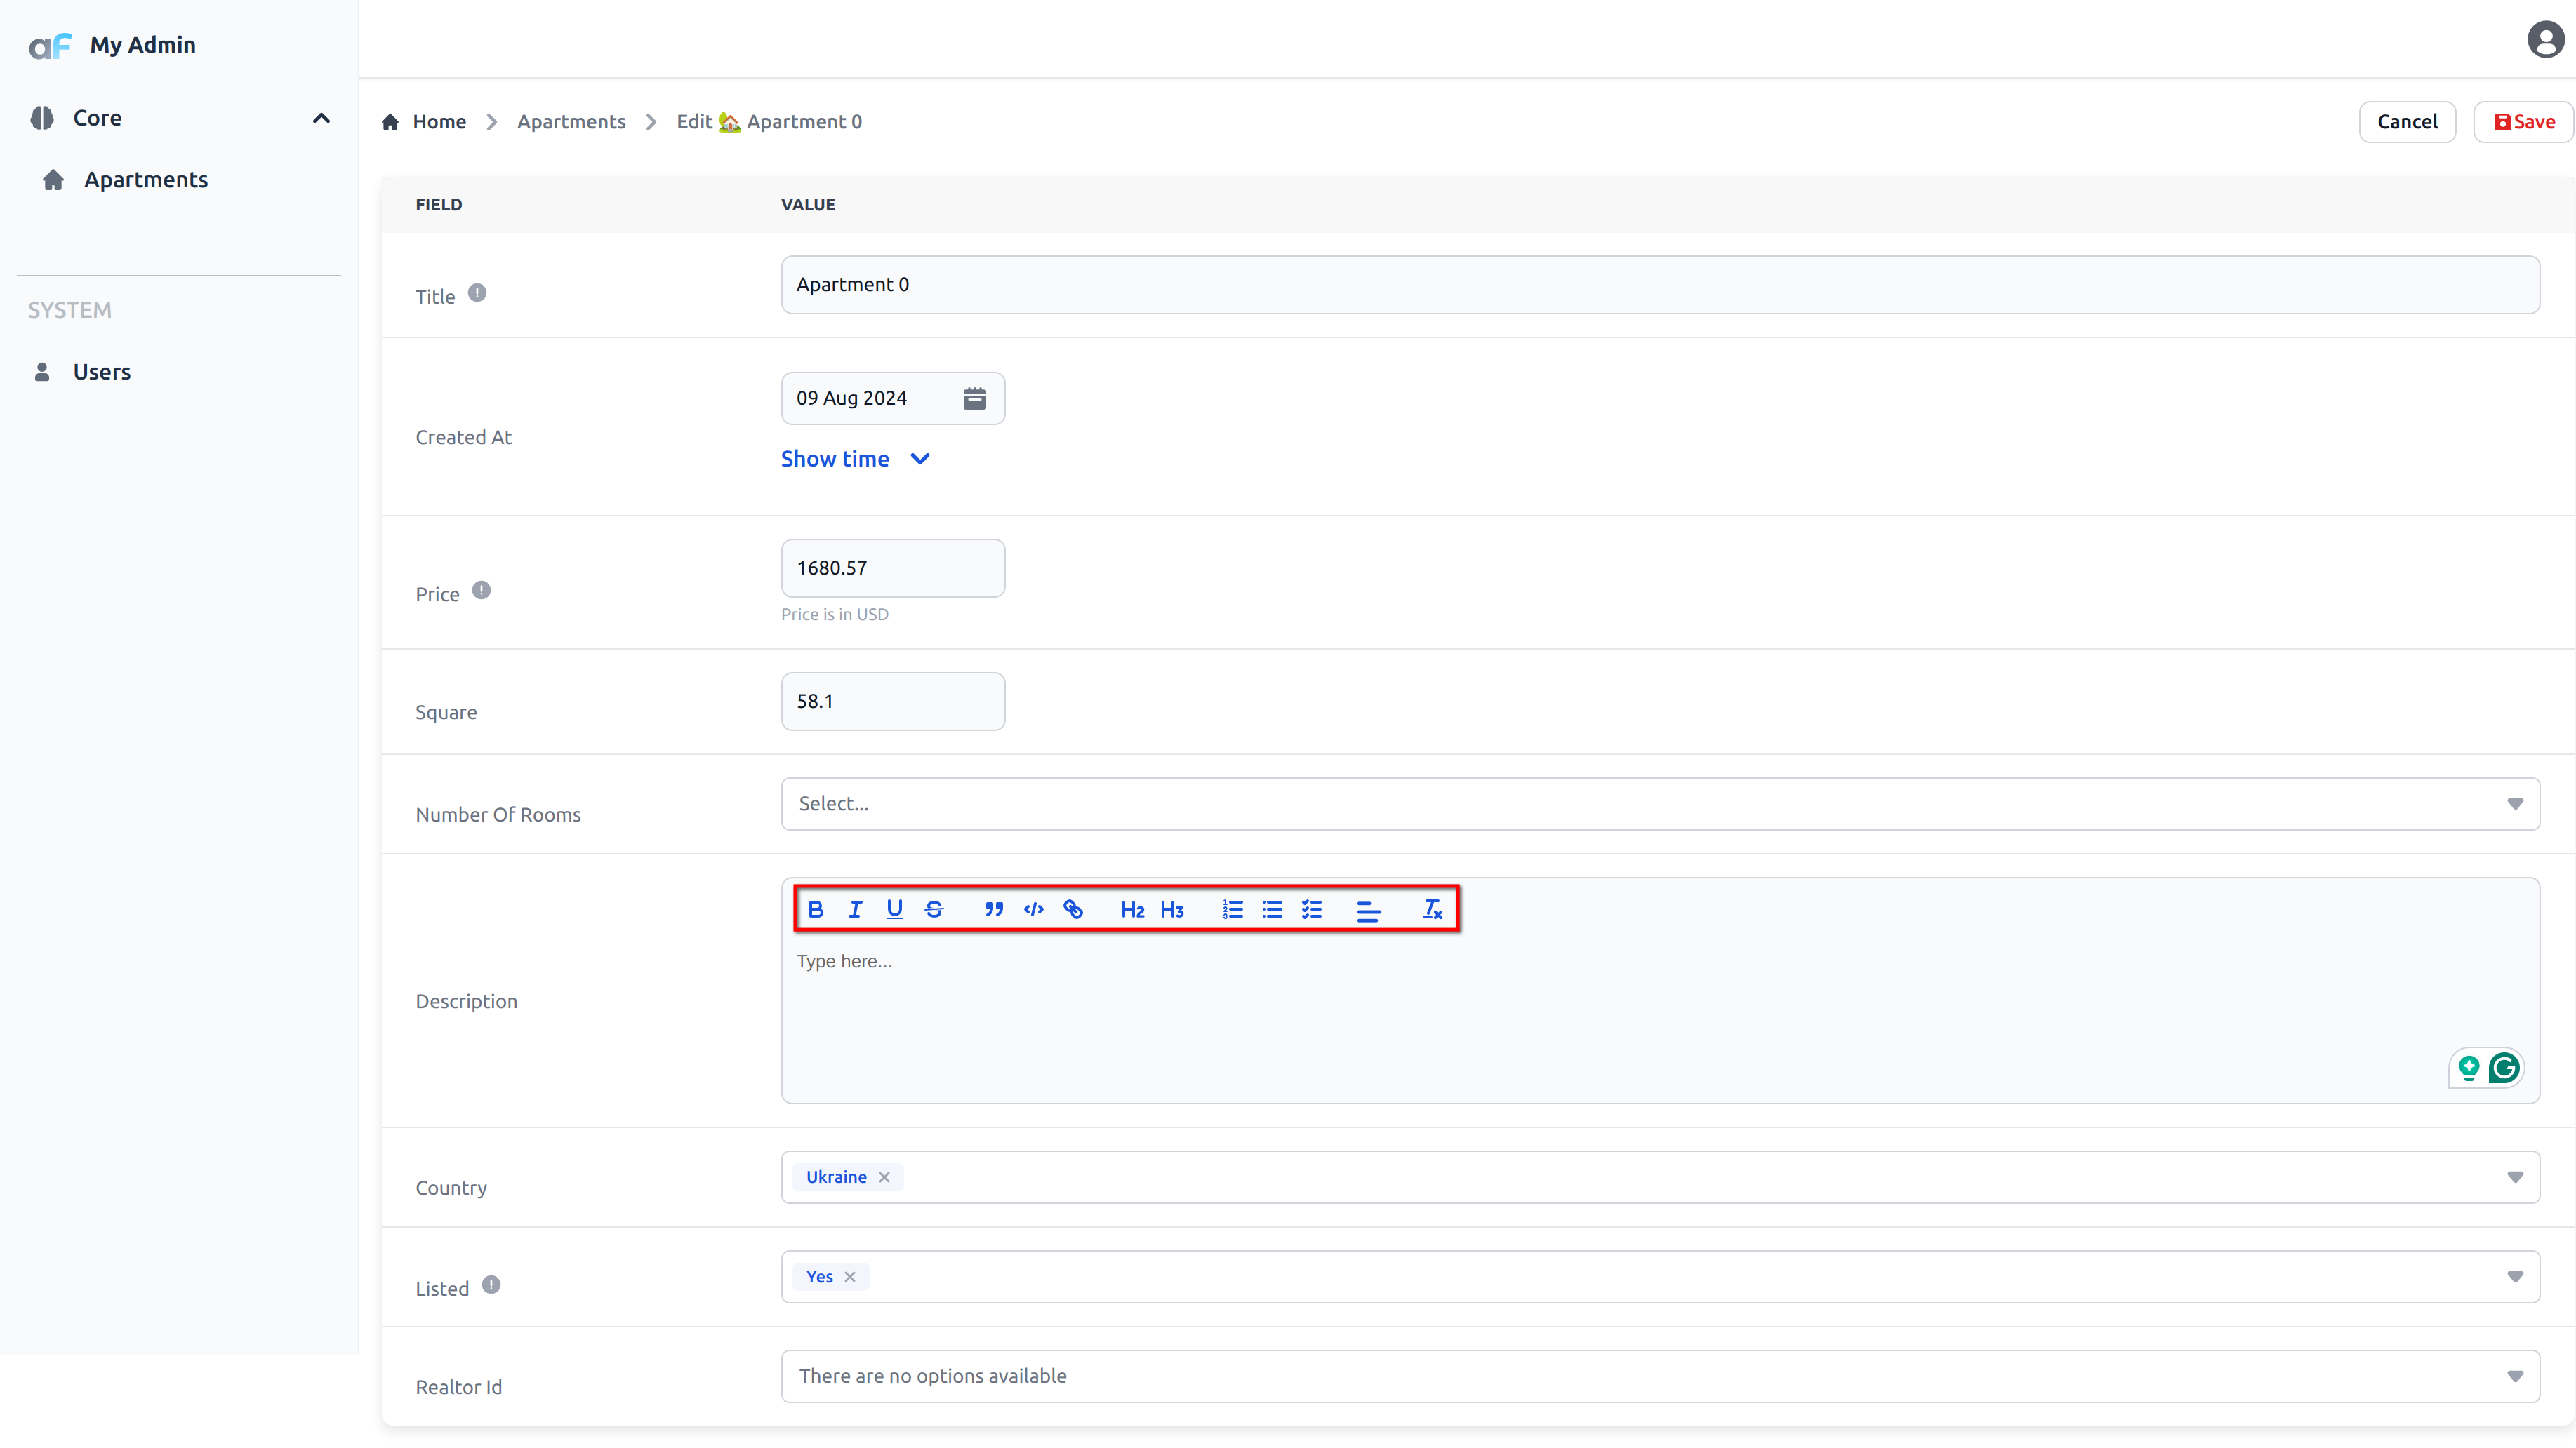Viewport: 2576px width, 1448px height.
Task: Toggle strikethrough formatting in Description editor
Action: pos(934,909)
